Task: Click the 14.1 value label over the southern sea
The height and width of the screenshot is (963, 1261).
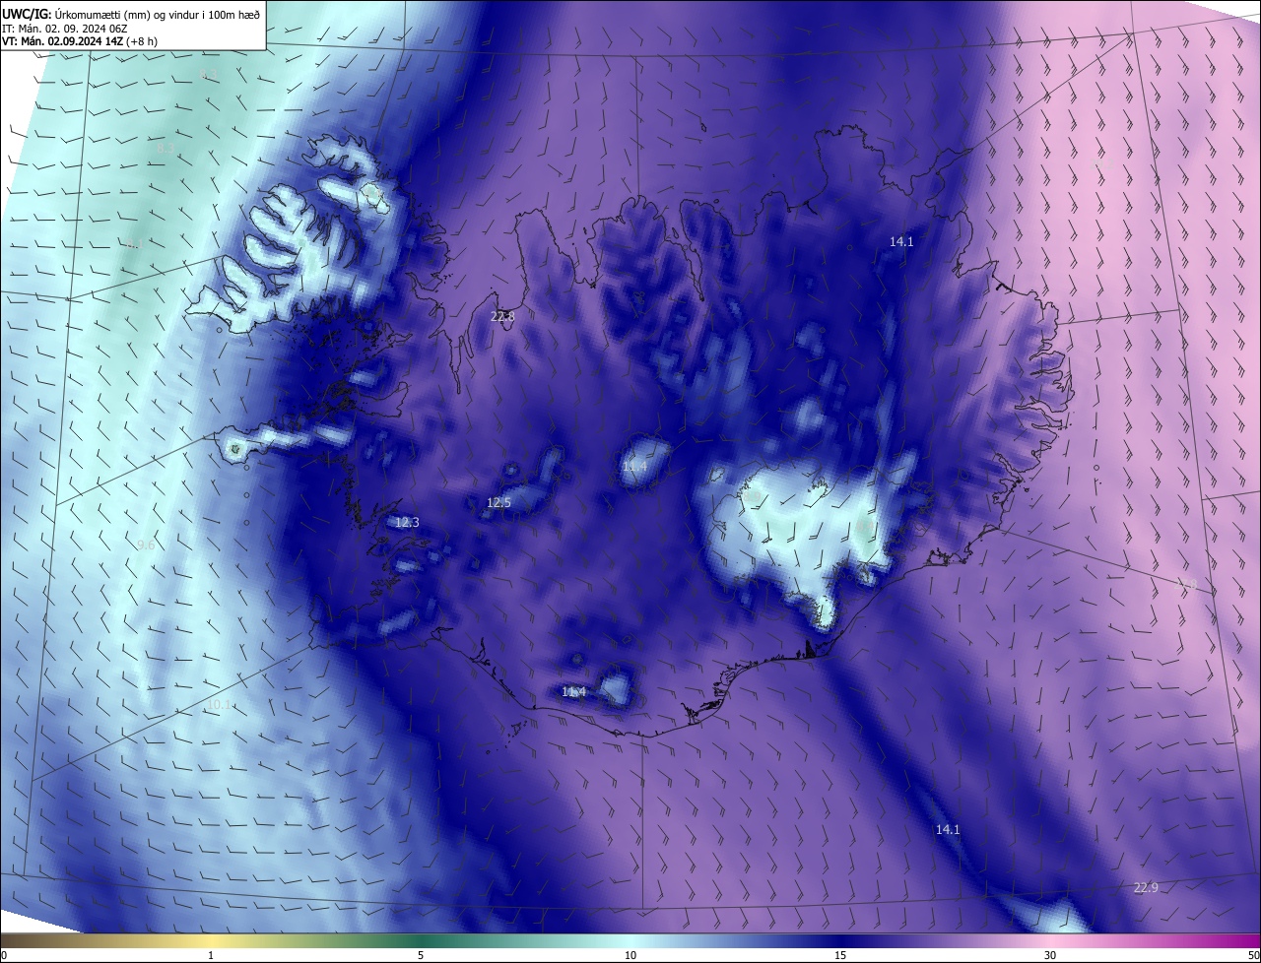Action: pos(947,830)
